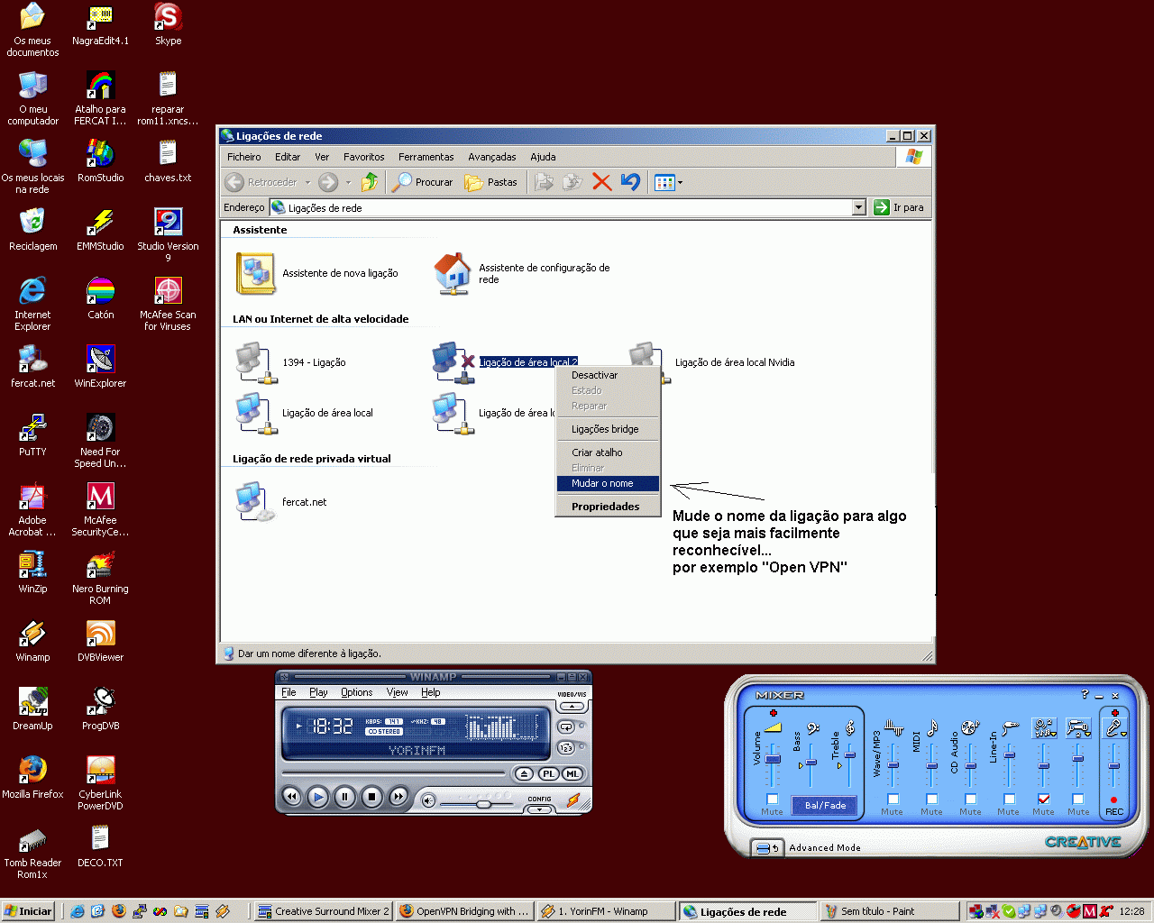Click Winamp's pause button

click(x=344, y=797)
